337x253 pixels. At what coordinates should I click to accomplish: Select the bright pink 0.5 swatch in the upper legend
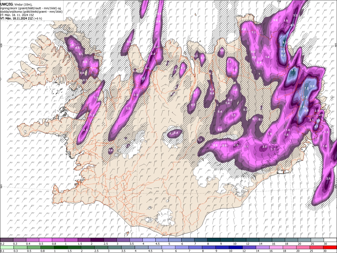[x=45, y=240]
